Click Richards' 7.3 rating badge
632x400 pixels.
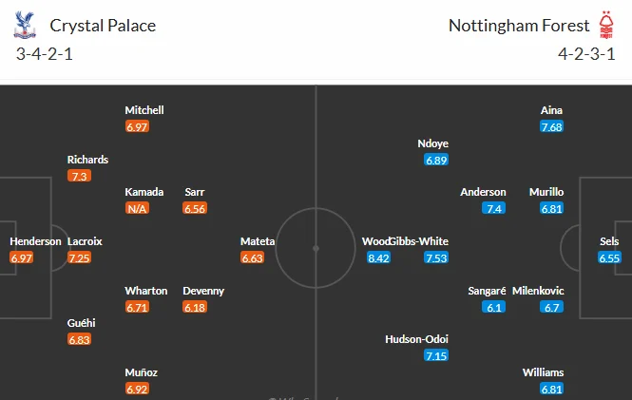(x=80, y=176)
